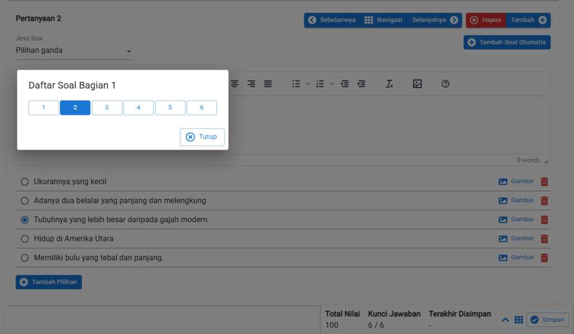Select radio 'Adanya dua belalai yang panjang'
This screenshot has height=334, width=574.
click(x=25, y=201)
